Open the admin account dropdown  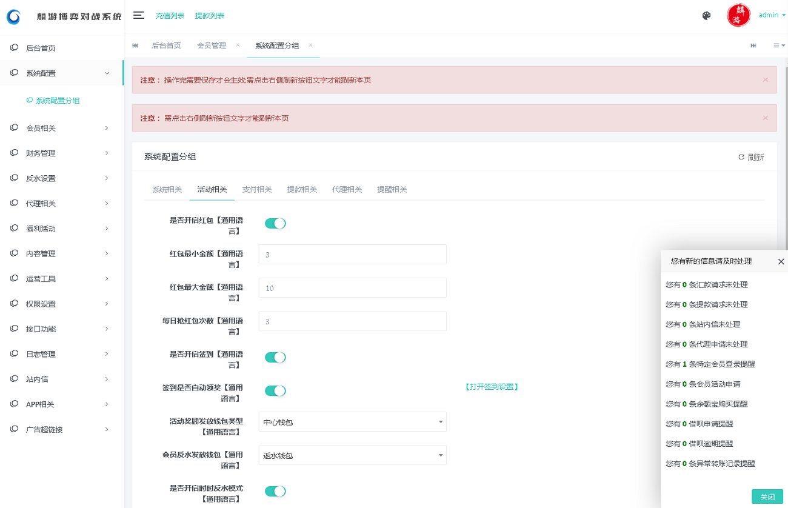pos(770,15)
